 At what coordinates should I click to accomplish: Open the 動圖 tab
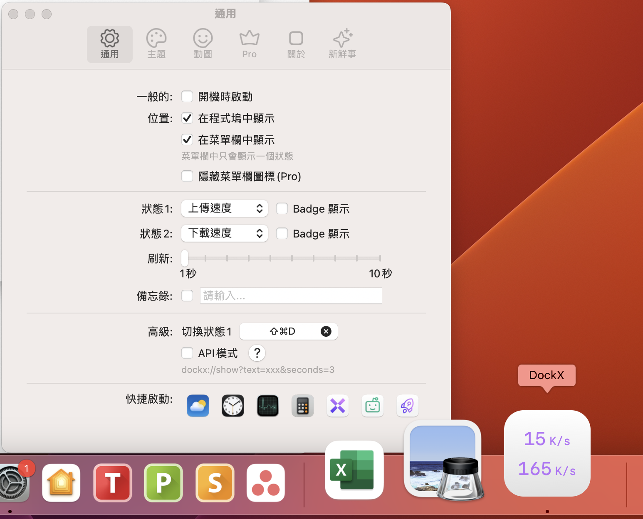203,44
